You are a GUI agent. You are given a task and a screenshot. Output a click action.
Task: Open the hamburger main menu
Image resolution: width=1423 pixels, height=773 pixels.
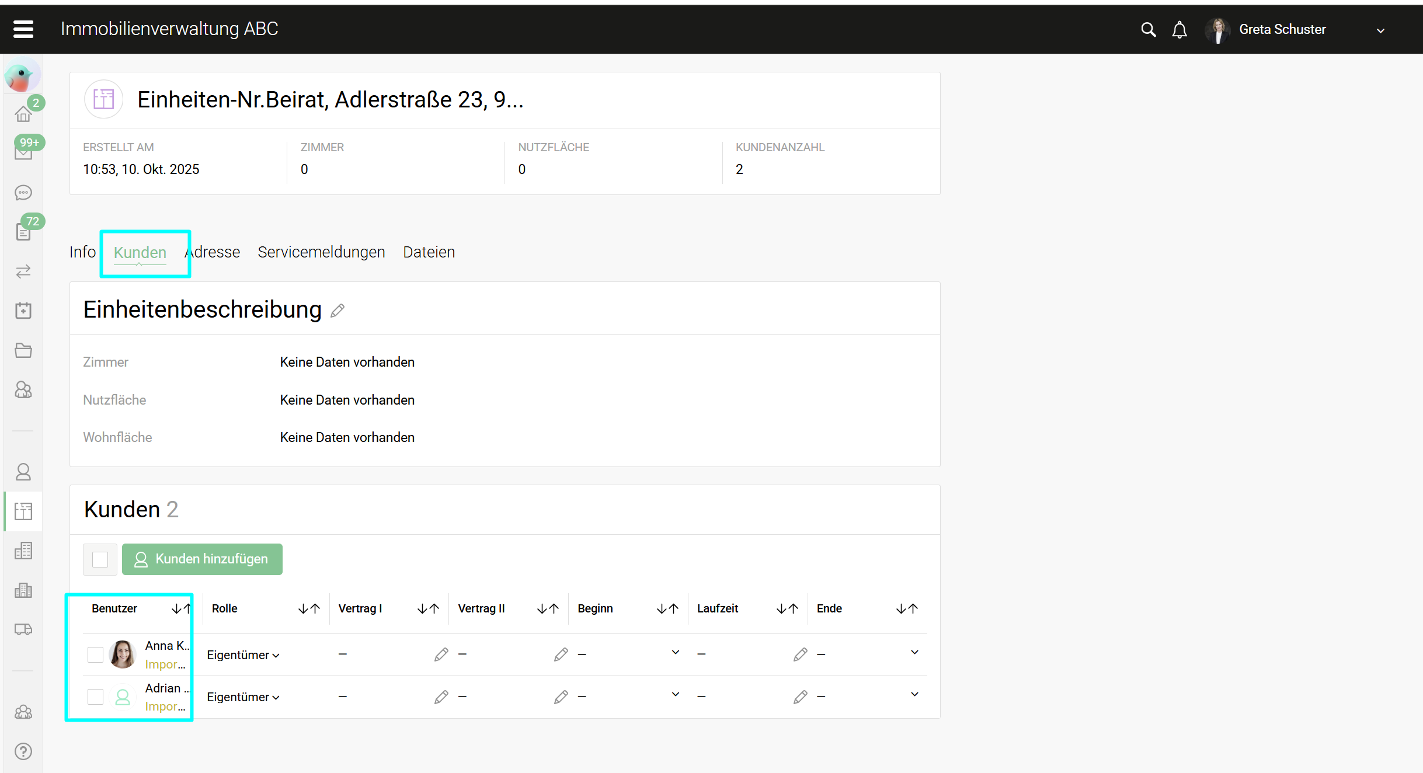tap(23, 29)
